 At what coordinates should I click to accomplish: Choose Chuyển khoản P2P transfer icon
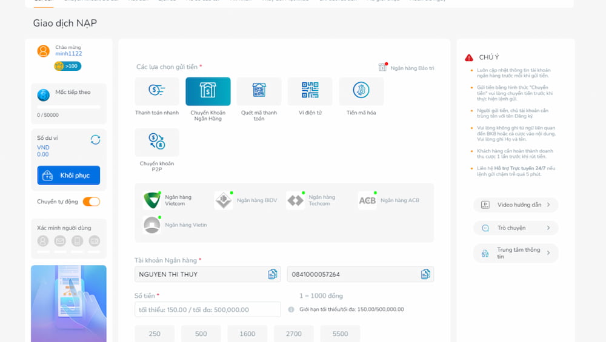point(157,142)
